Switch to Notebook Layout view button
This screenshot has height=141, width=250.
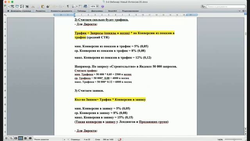pos(25,138)
